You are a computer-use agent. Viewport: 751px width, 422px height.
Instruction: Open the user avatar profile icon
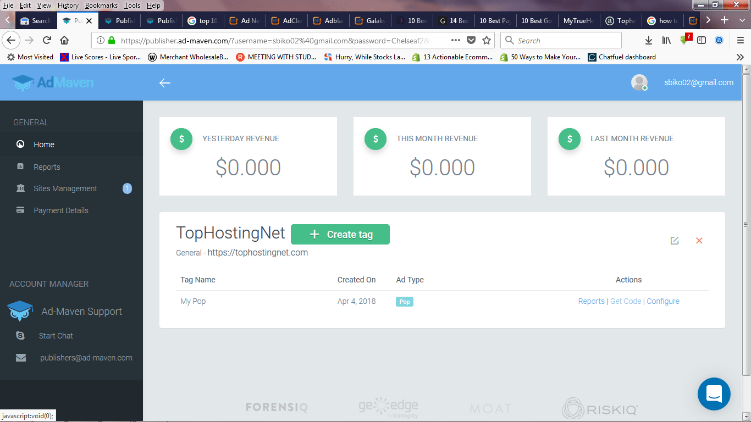(x=639, y=82)
